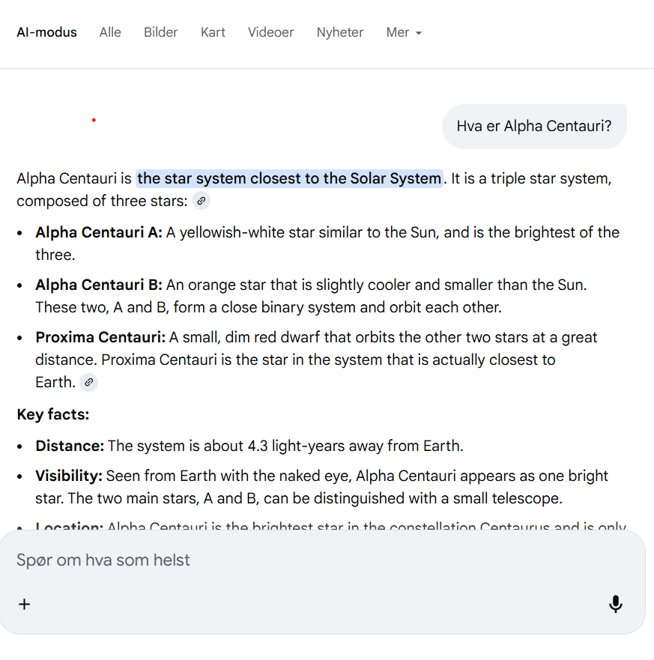Click the bold 'Proxima Centauri:' label
Viewport: 654px width, 660px height.
point(100,337)
